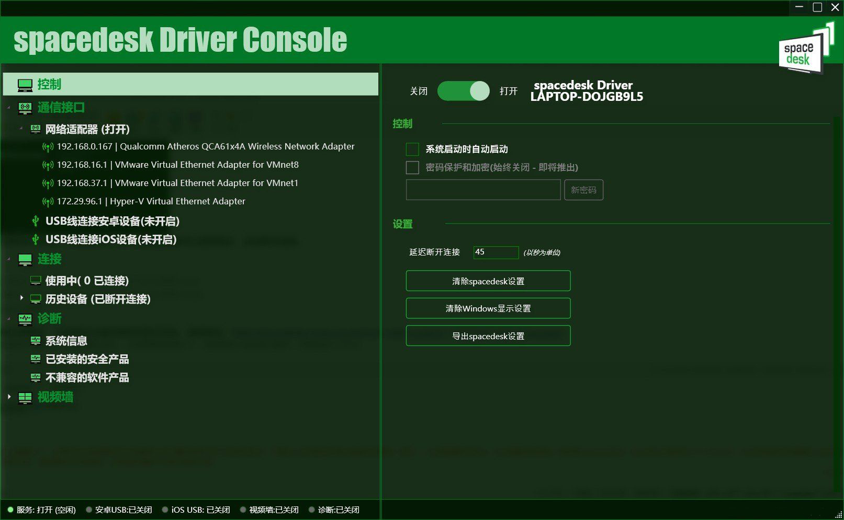Toggle the spacedesk Driver on/off switch

(x=463, y=91)
